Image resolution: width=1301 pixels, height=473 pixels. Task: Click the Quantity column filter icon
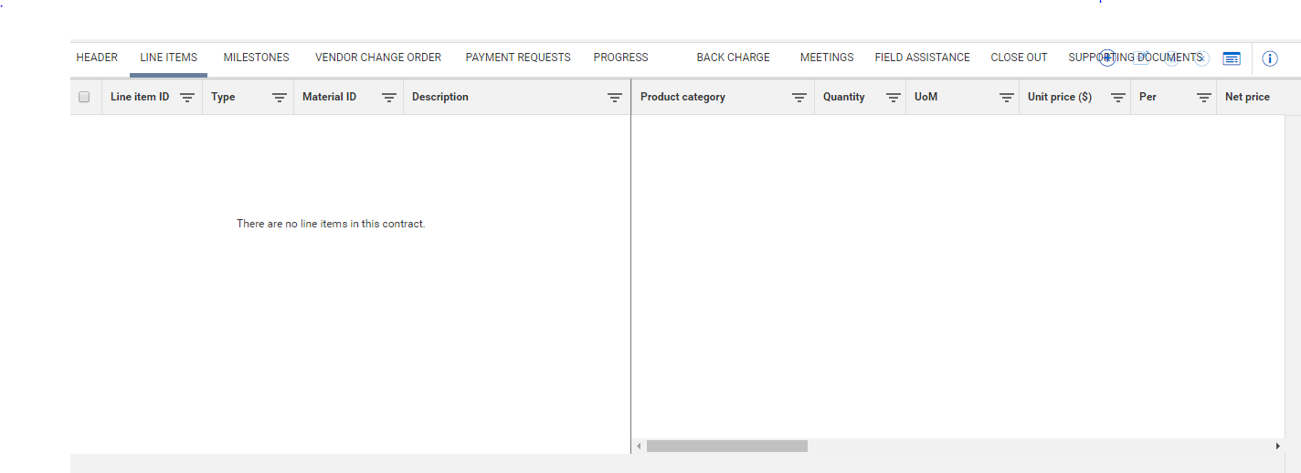[x=894, y=98]
